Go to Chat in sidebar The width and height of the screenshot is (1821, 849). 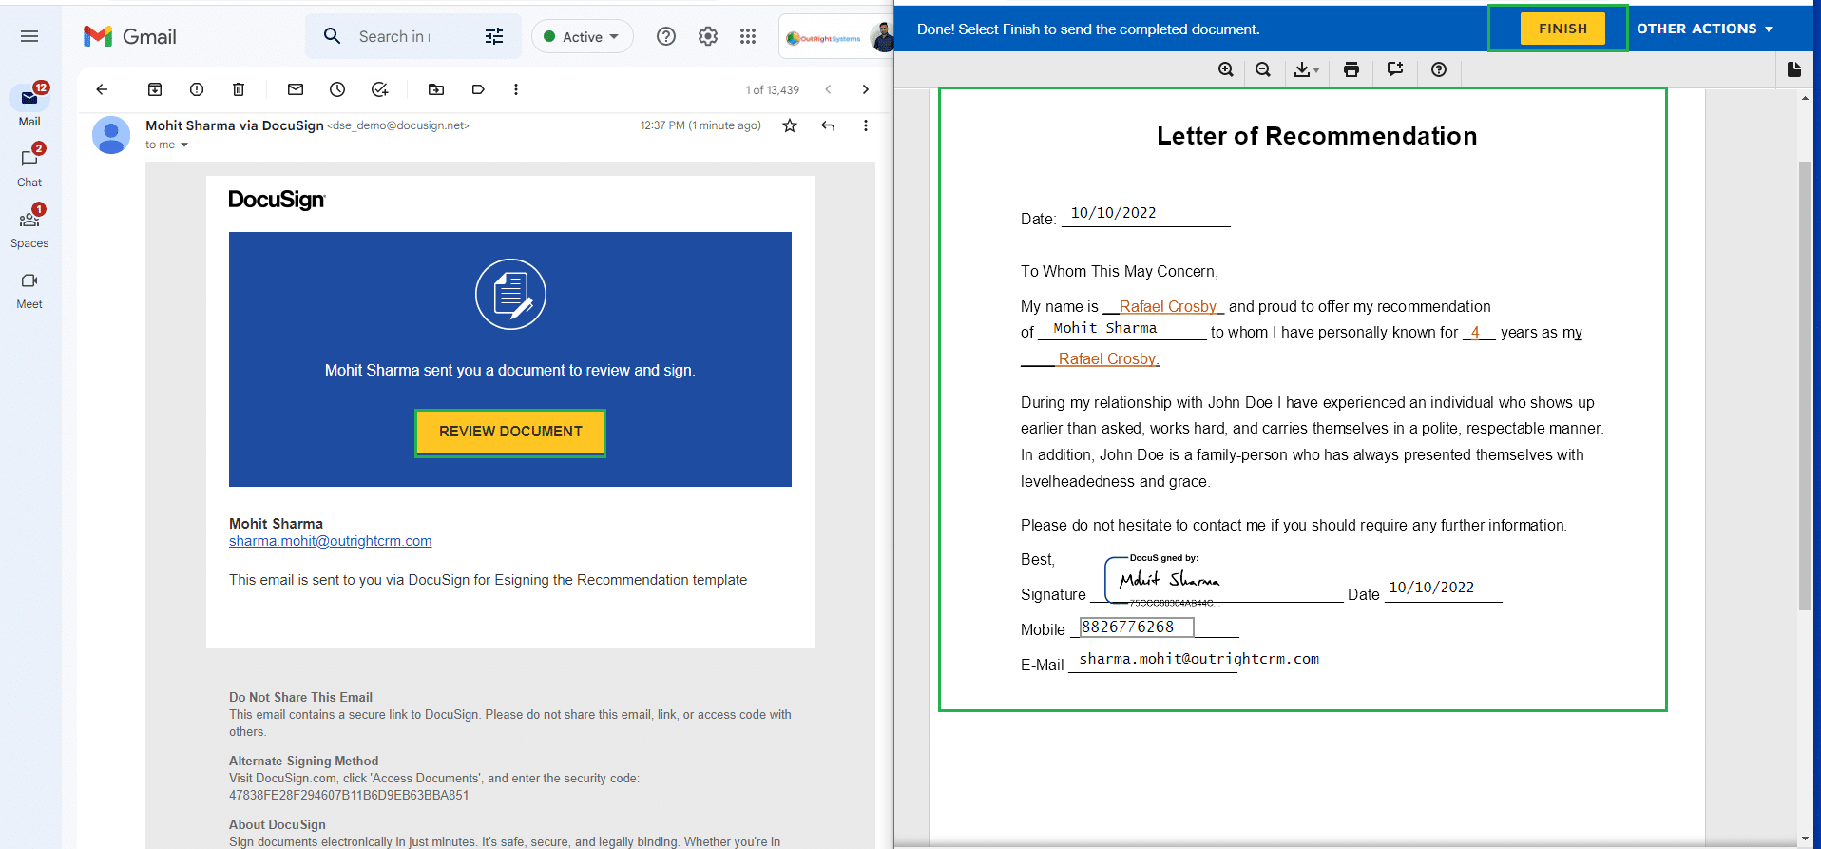[29, 165]
